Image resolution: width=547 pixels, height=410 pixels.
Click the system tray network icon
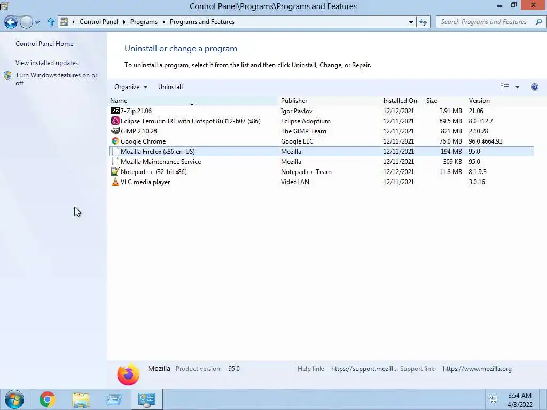[493, 399]
